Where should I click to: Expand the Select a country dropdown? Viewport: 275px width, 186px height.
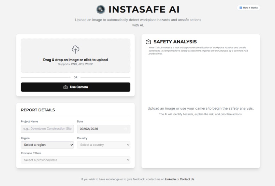(104, 145)
